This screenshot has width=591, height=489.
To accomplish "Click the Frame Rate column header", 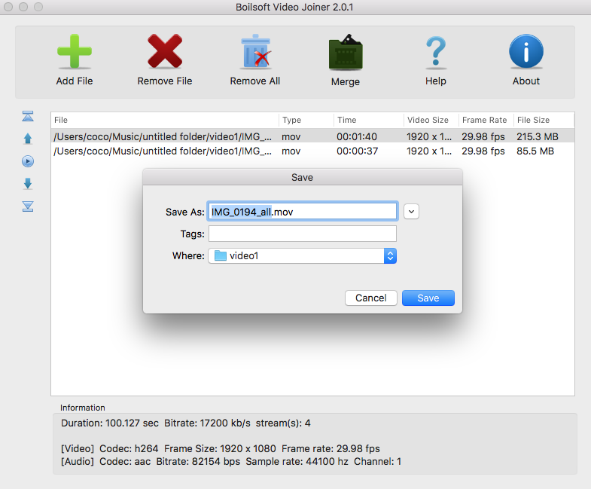I will pos(486,120).
